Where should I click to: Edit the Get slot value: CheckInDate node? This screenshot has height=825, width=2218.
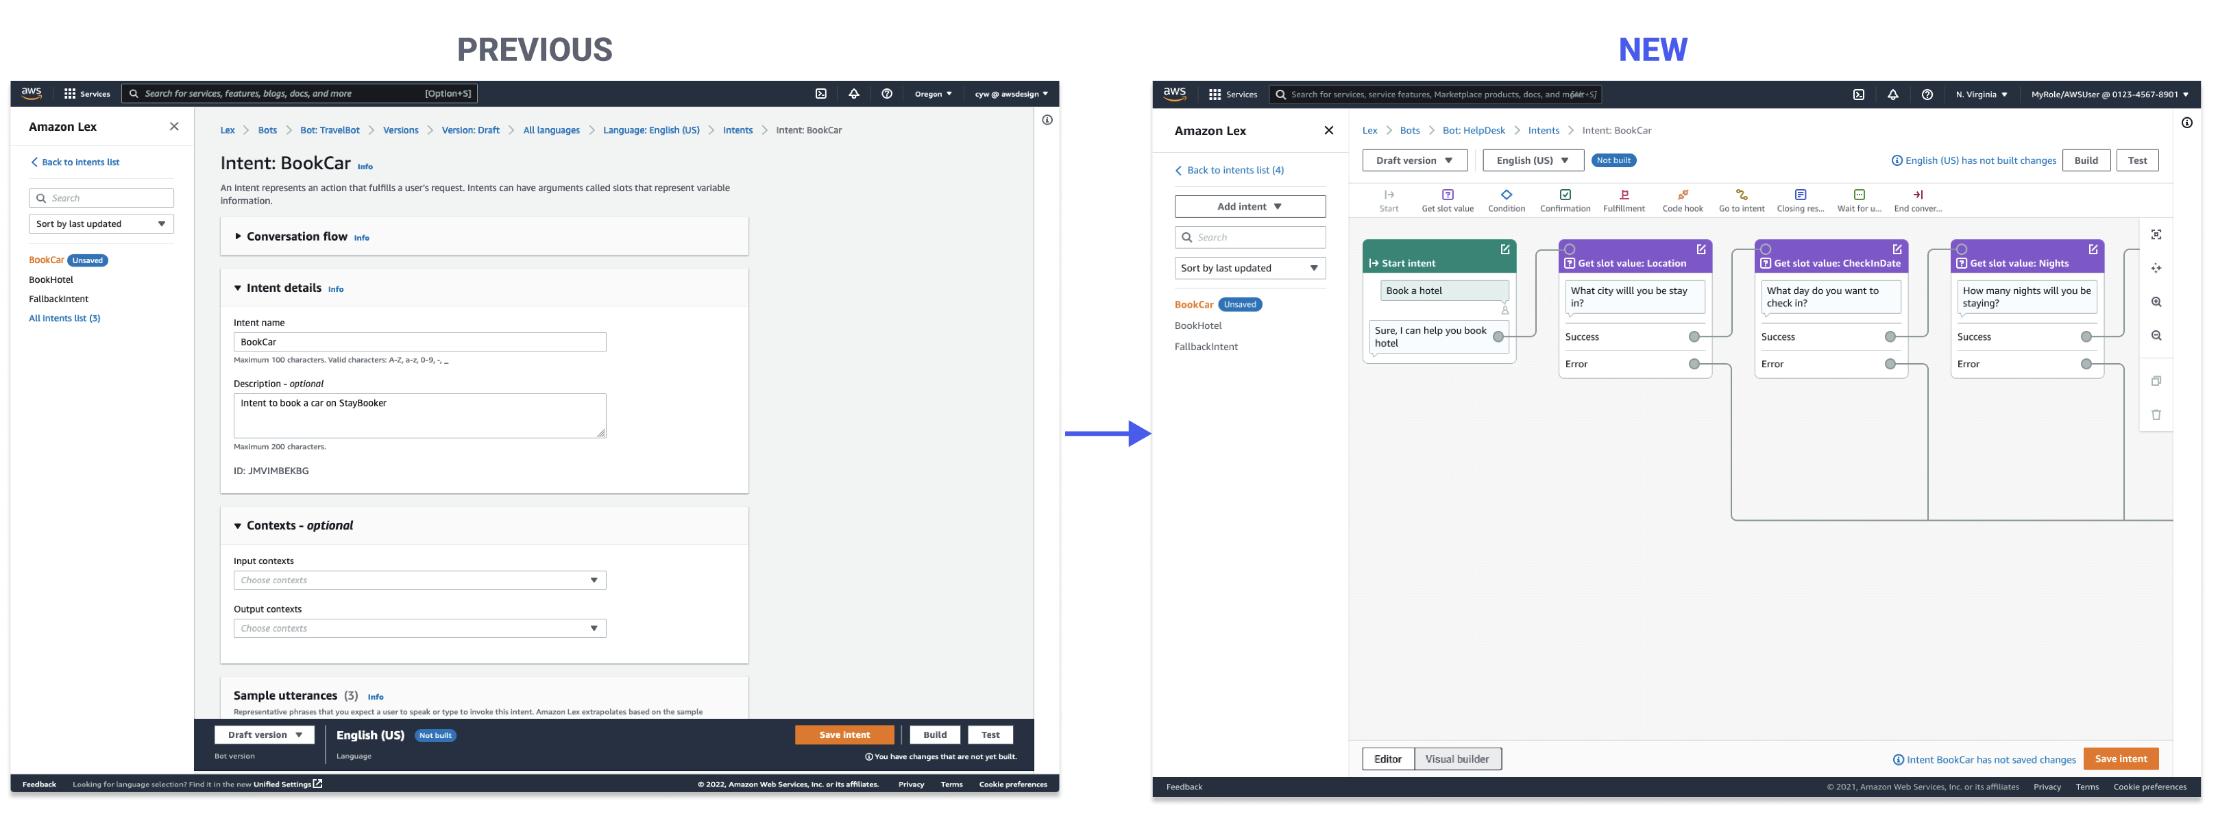pos(1897,249)
